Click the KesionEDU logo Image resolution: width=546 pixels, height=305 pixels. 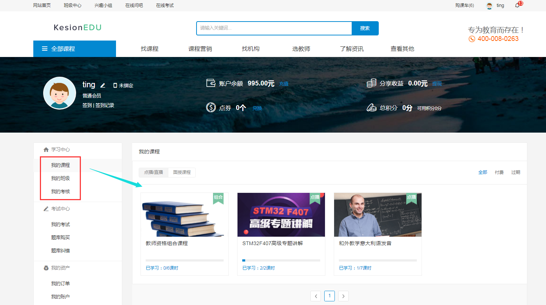pyautogui.click(x=78, y=27)
